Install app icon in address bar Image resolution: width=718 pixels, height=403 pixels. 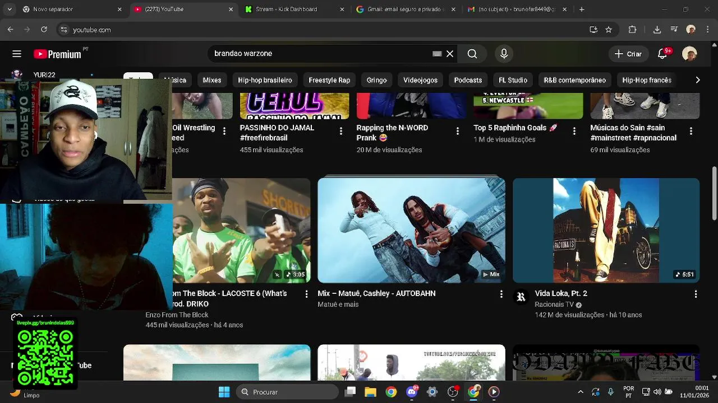point(593,30)
